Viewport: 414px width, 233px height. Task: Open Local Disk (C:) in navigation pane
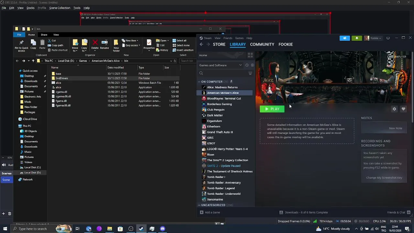click(x=32, y=168)
